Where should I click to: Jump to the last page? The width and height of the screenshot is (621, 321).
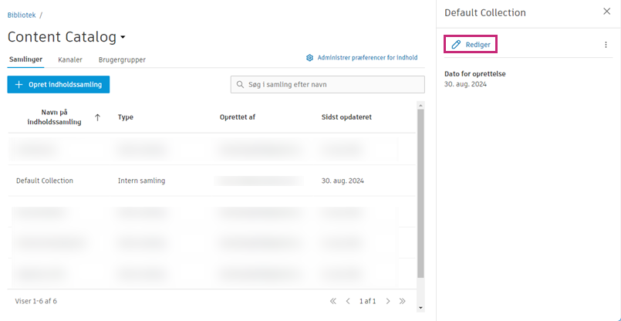(x=402, y=301)
